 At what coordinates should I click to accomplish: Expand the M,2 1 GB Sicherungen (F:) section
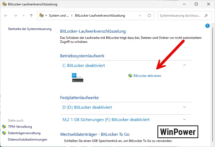click(x=184, y=119)
